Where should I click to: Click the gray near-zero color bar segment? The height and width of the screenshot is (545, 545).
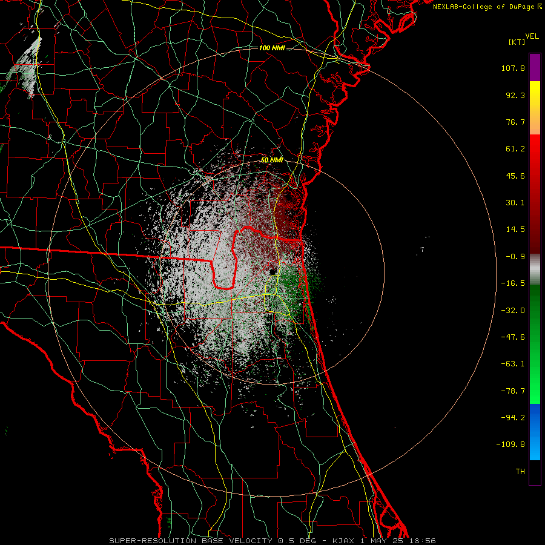pyautogui.click(x=535, y=269)
